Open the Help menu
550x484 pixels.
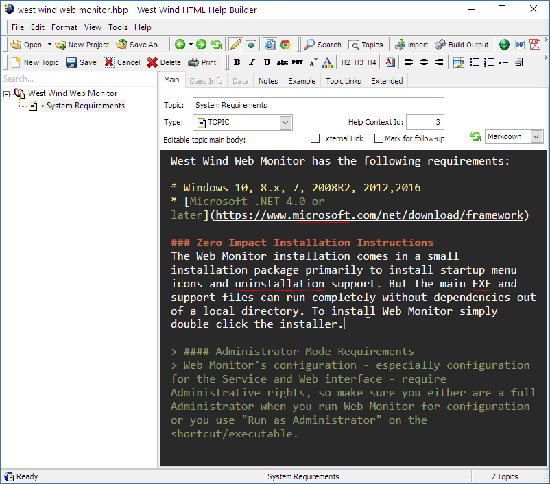tap(143, 27)
